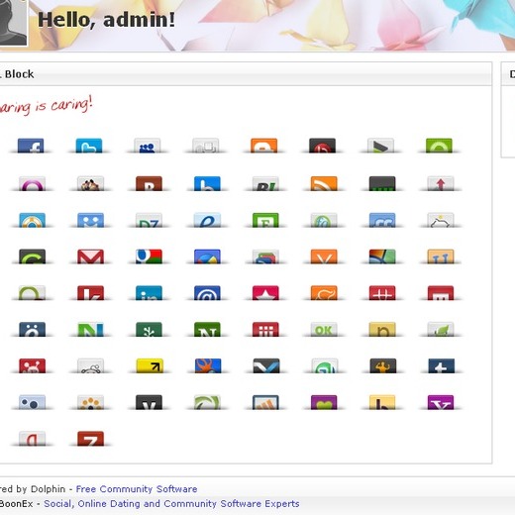Click the yellow icon with dark b

pyautogui.click(x=382, y=402)
